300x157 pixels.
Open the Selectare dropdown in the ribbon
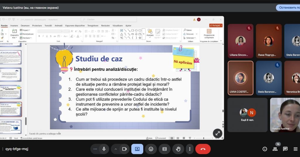click(x=190, y=38)
